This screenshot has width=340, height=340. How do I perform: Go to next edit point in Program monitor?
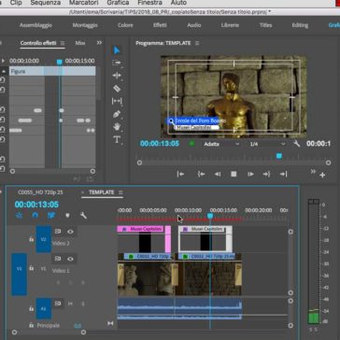point(283,175)
